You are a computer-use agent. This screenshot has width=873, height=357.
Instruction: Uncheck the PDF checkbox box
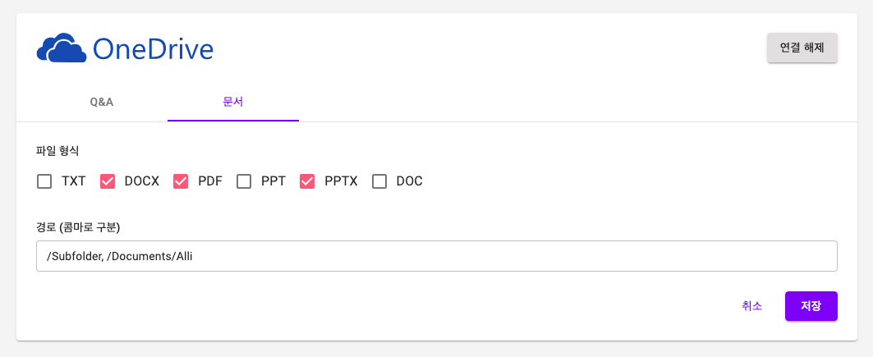181,181
